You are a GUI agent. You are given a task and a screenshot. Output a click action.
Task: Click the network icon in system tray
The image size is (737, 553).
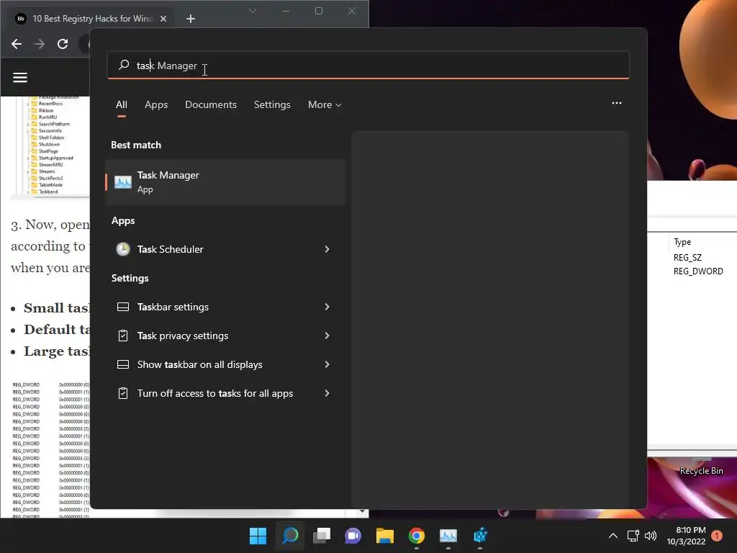[x=633, y=536]
